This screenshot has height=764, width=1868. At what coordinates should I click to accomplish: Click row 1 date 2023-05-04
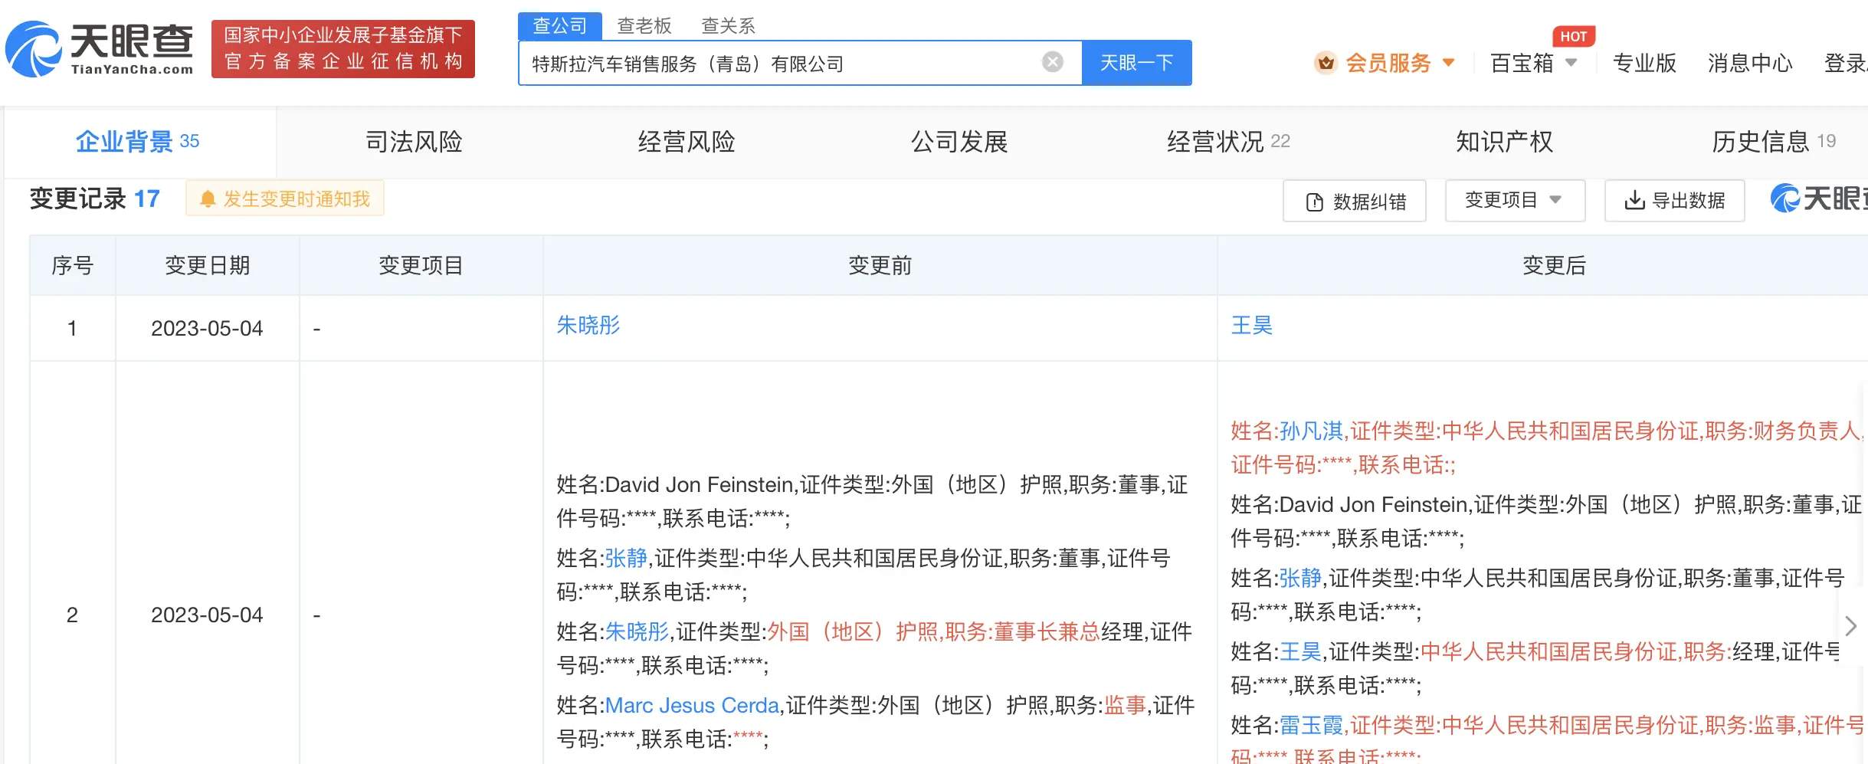click(x=207, y=328)
